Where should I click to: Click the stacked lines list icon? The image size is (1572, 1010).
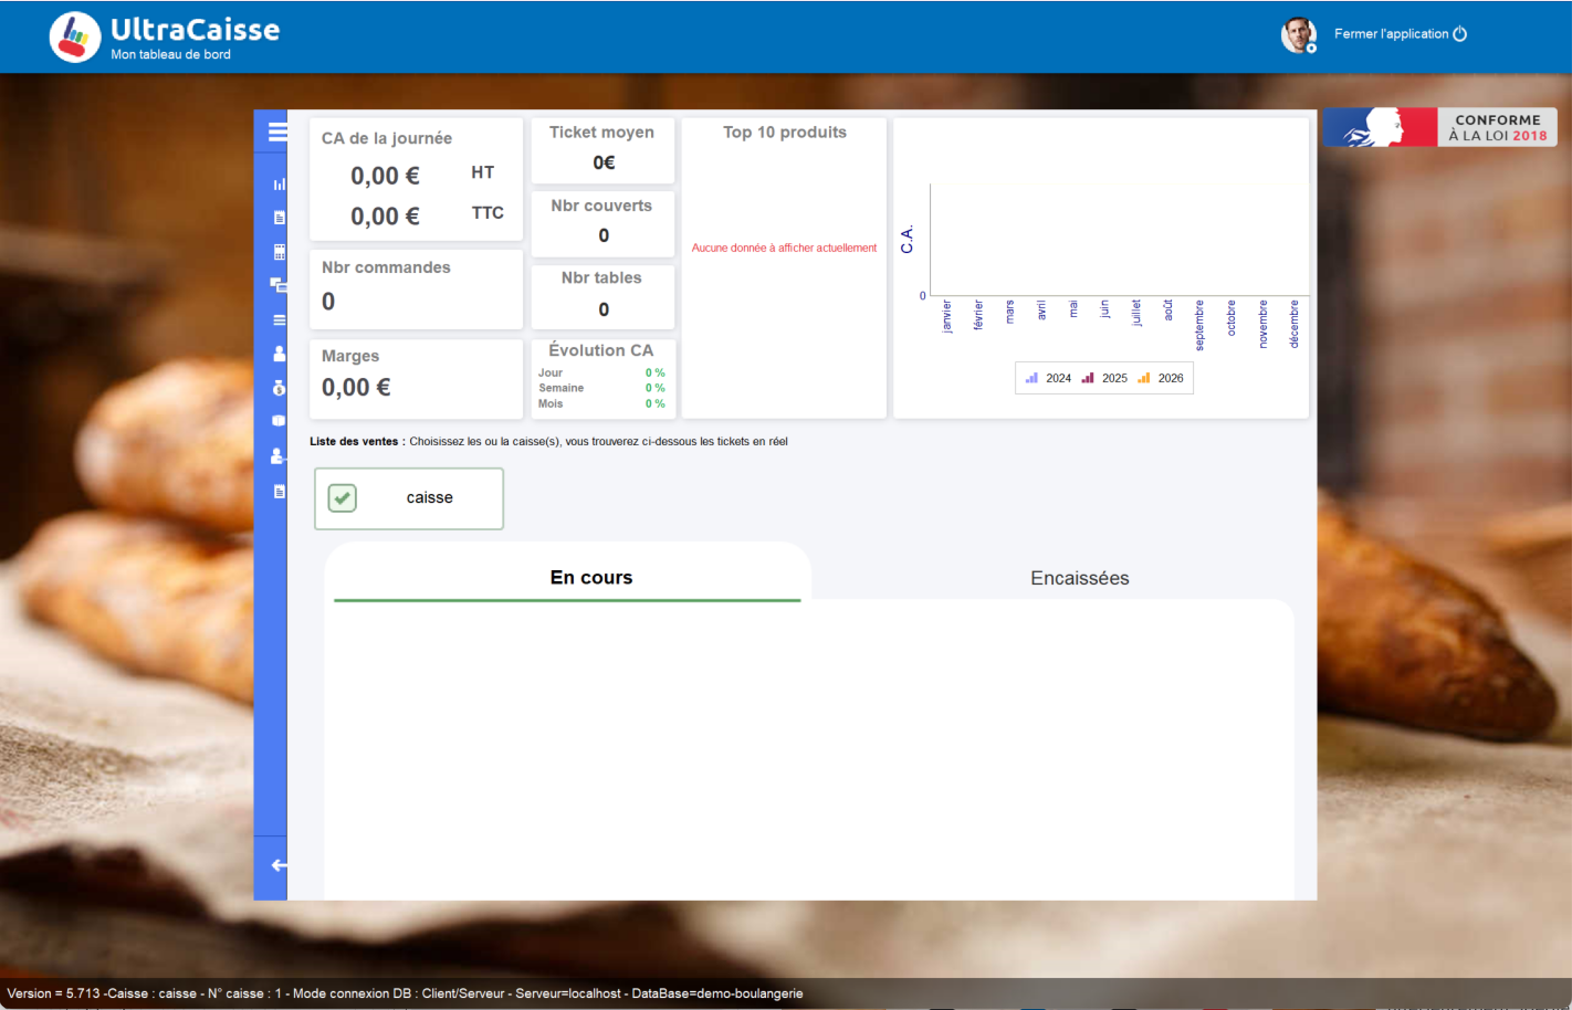(280, 320)
